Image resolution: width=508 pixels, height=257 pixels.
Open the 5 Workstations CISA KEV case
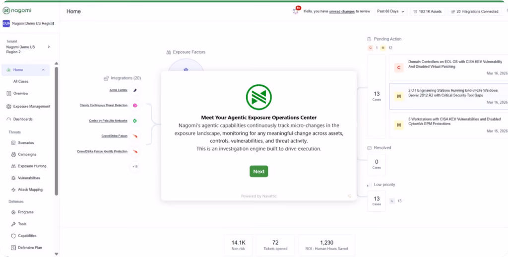click(x=448, y=125)
